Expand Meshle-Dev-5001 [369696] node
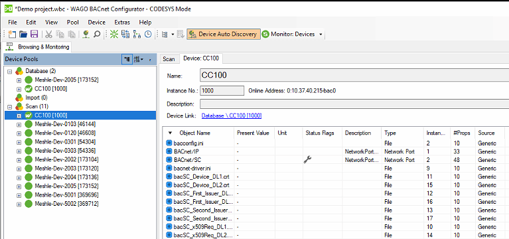 [x=19, y=195]
